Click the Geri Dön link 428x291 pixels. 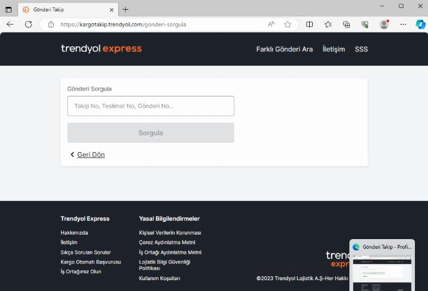pos(91,155)
